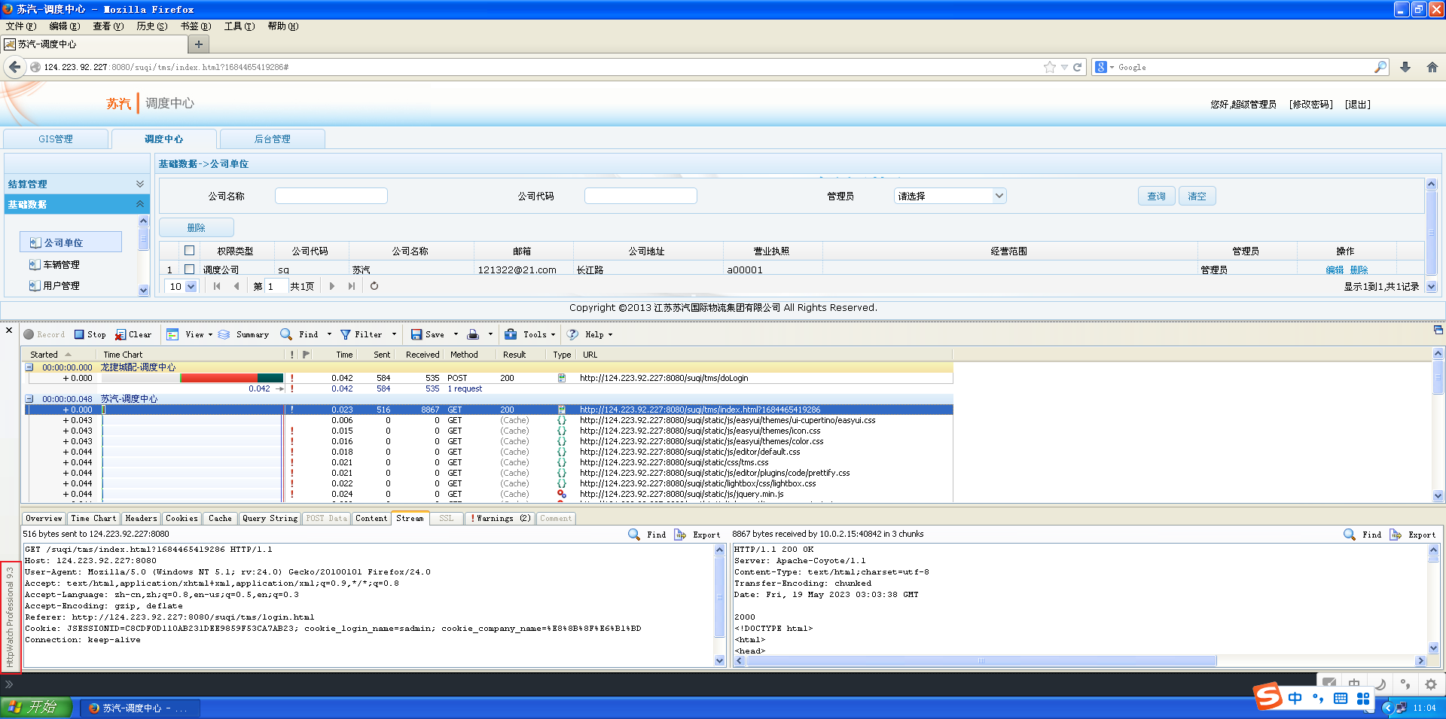The image size is (1446, 719).
Task: Click the 修改密码 link
Action: pyautogui.click(x=1310, y=105)
